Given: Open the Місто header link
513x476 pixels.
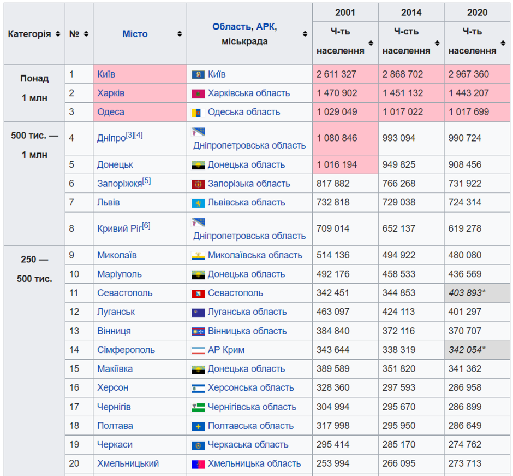Looking at the screenshot, I should (x=135, y=34).
